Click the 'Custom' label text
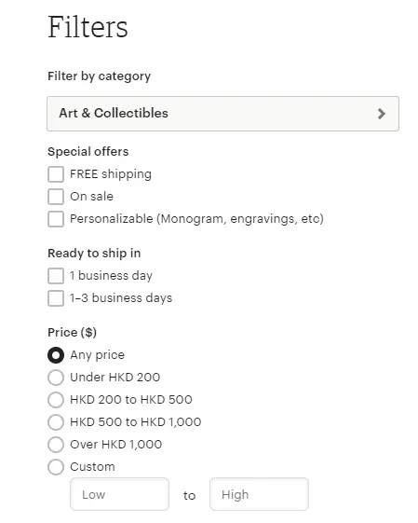The height and width of the screenshot is (523, 418). [92, 467]
